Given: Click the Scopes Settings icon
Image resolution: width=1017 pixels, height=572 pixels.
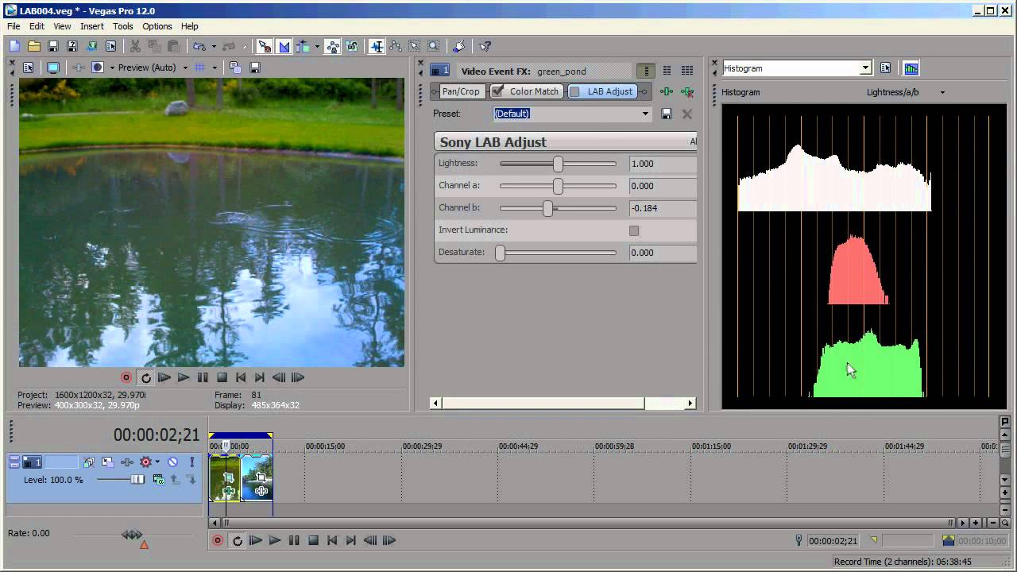Looking at the screenshot, I should 886,68.
